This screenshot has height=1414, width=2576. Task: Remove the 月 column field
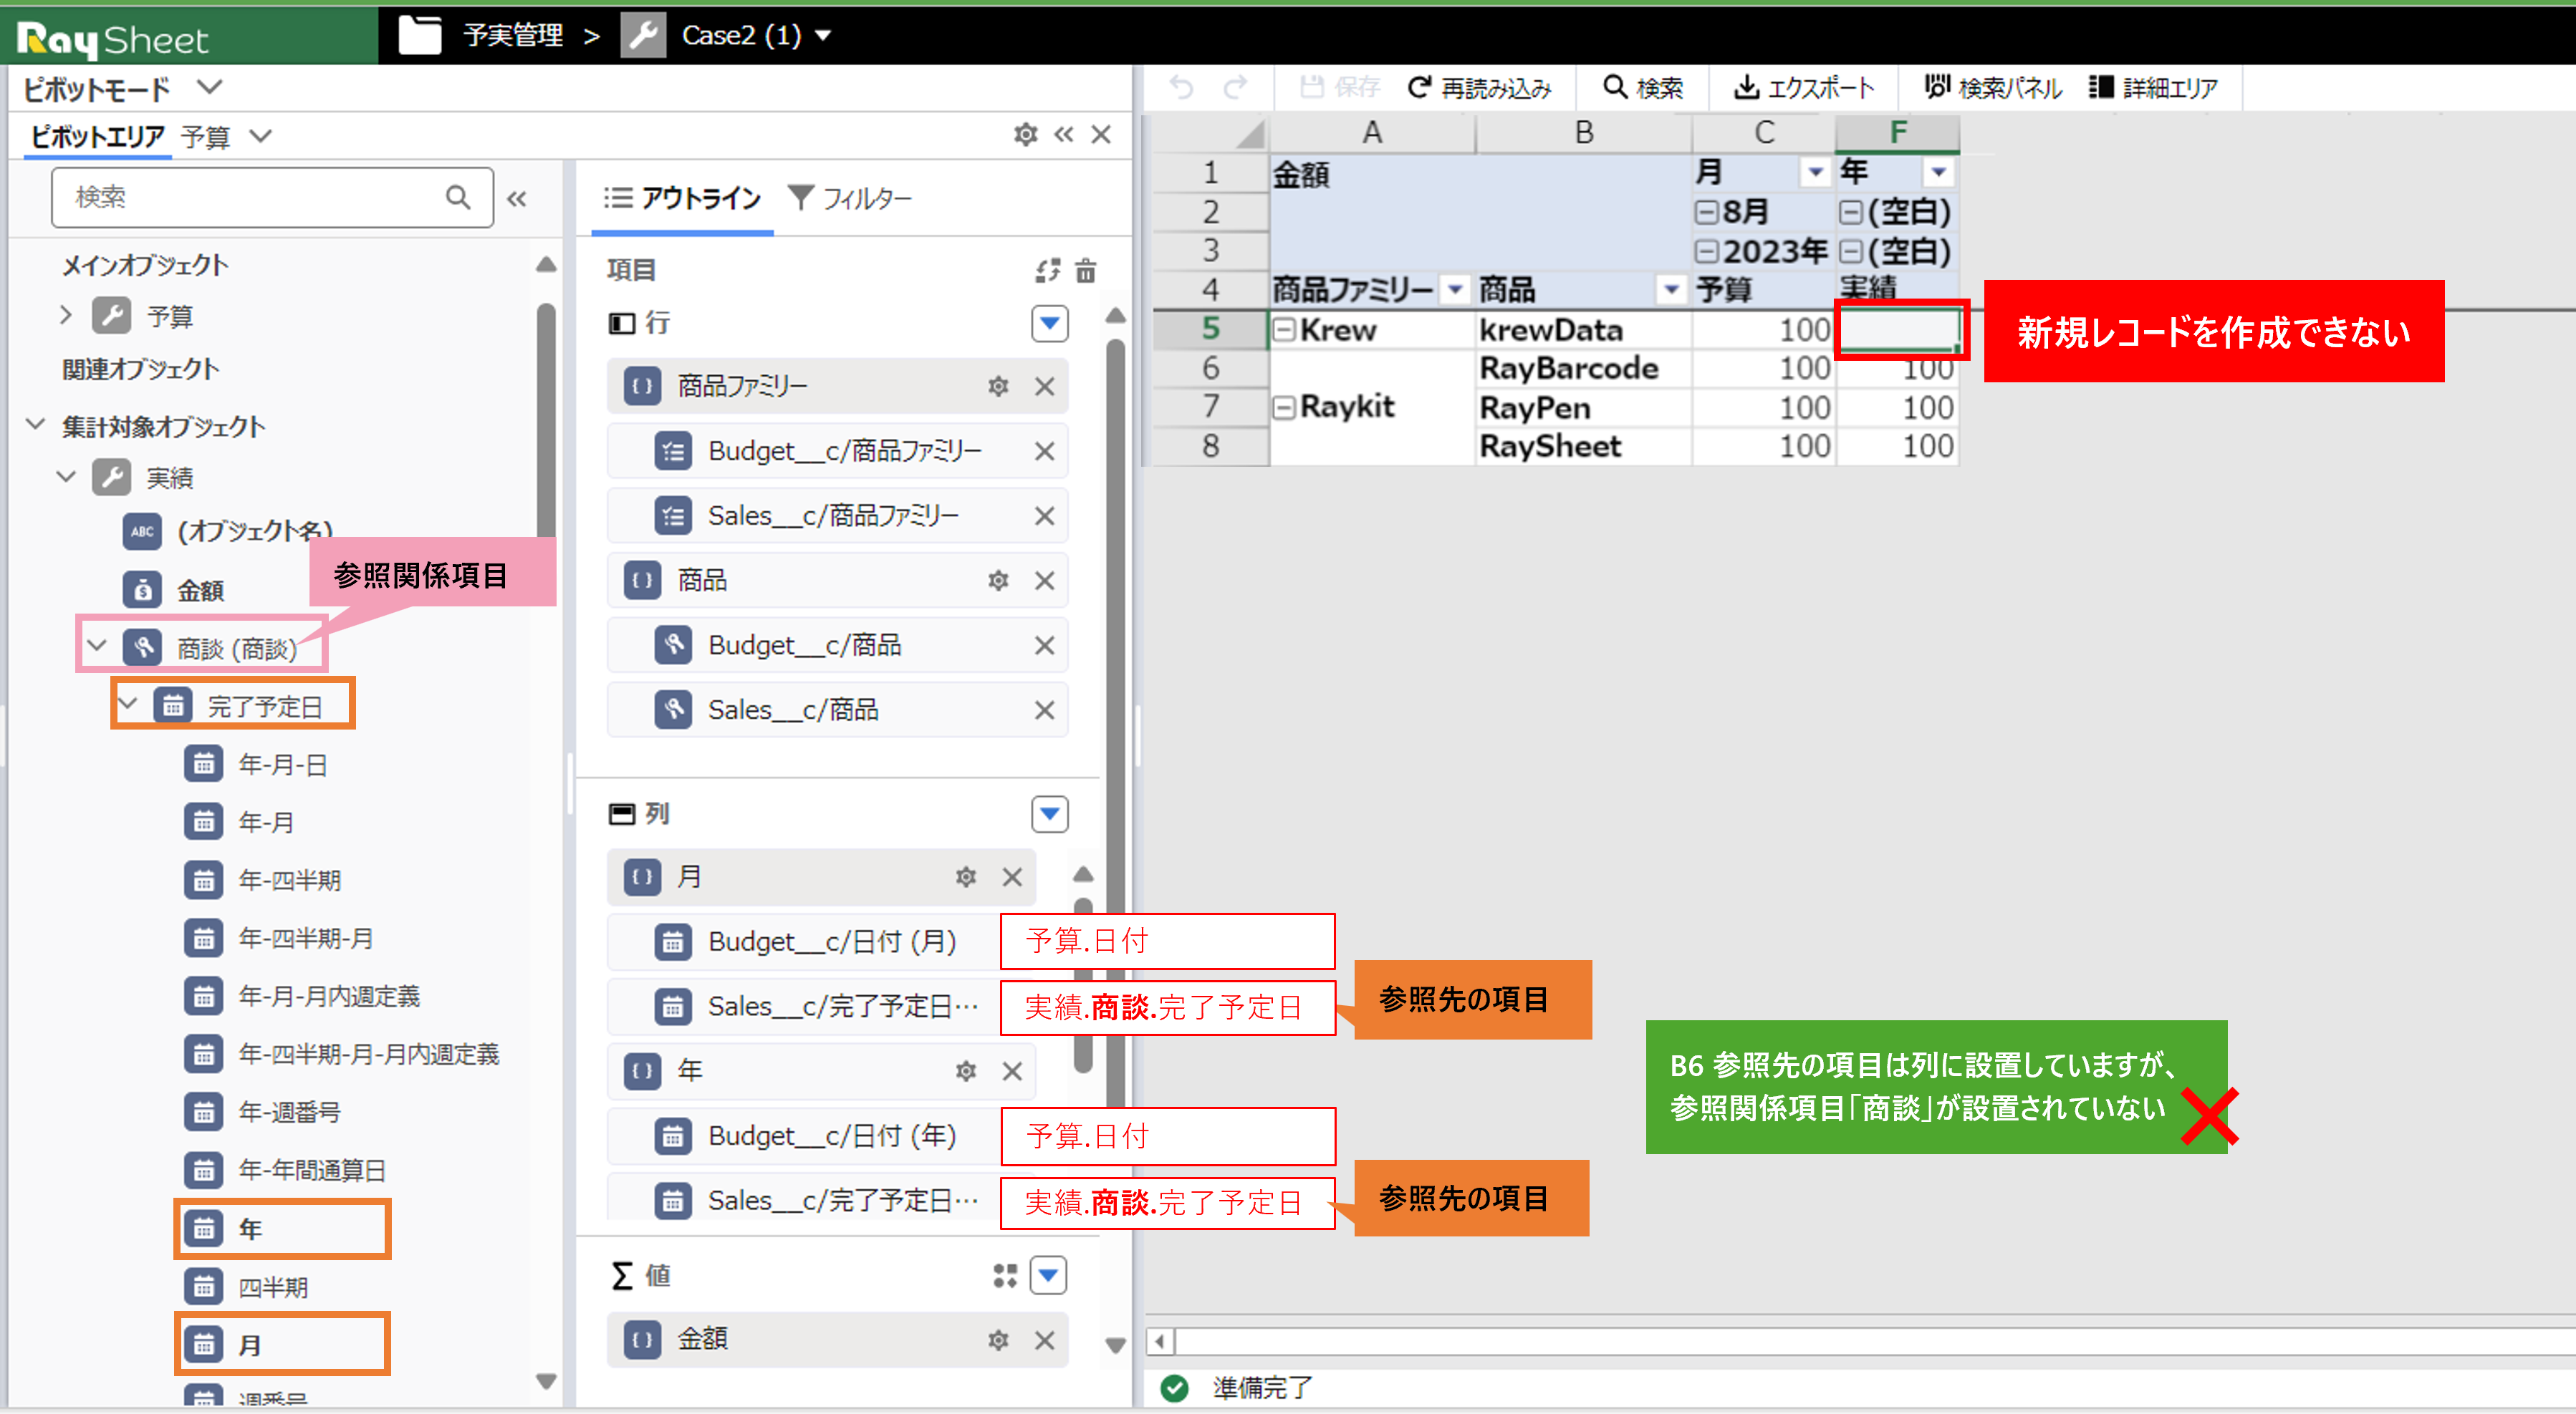[x=1012, y=876]
